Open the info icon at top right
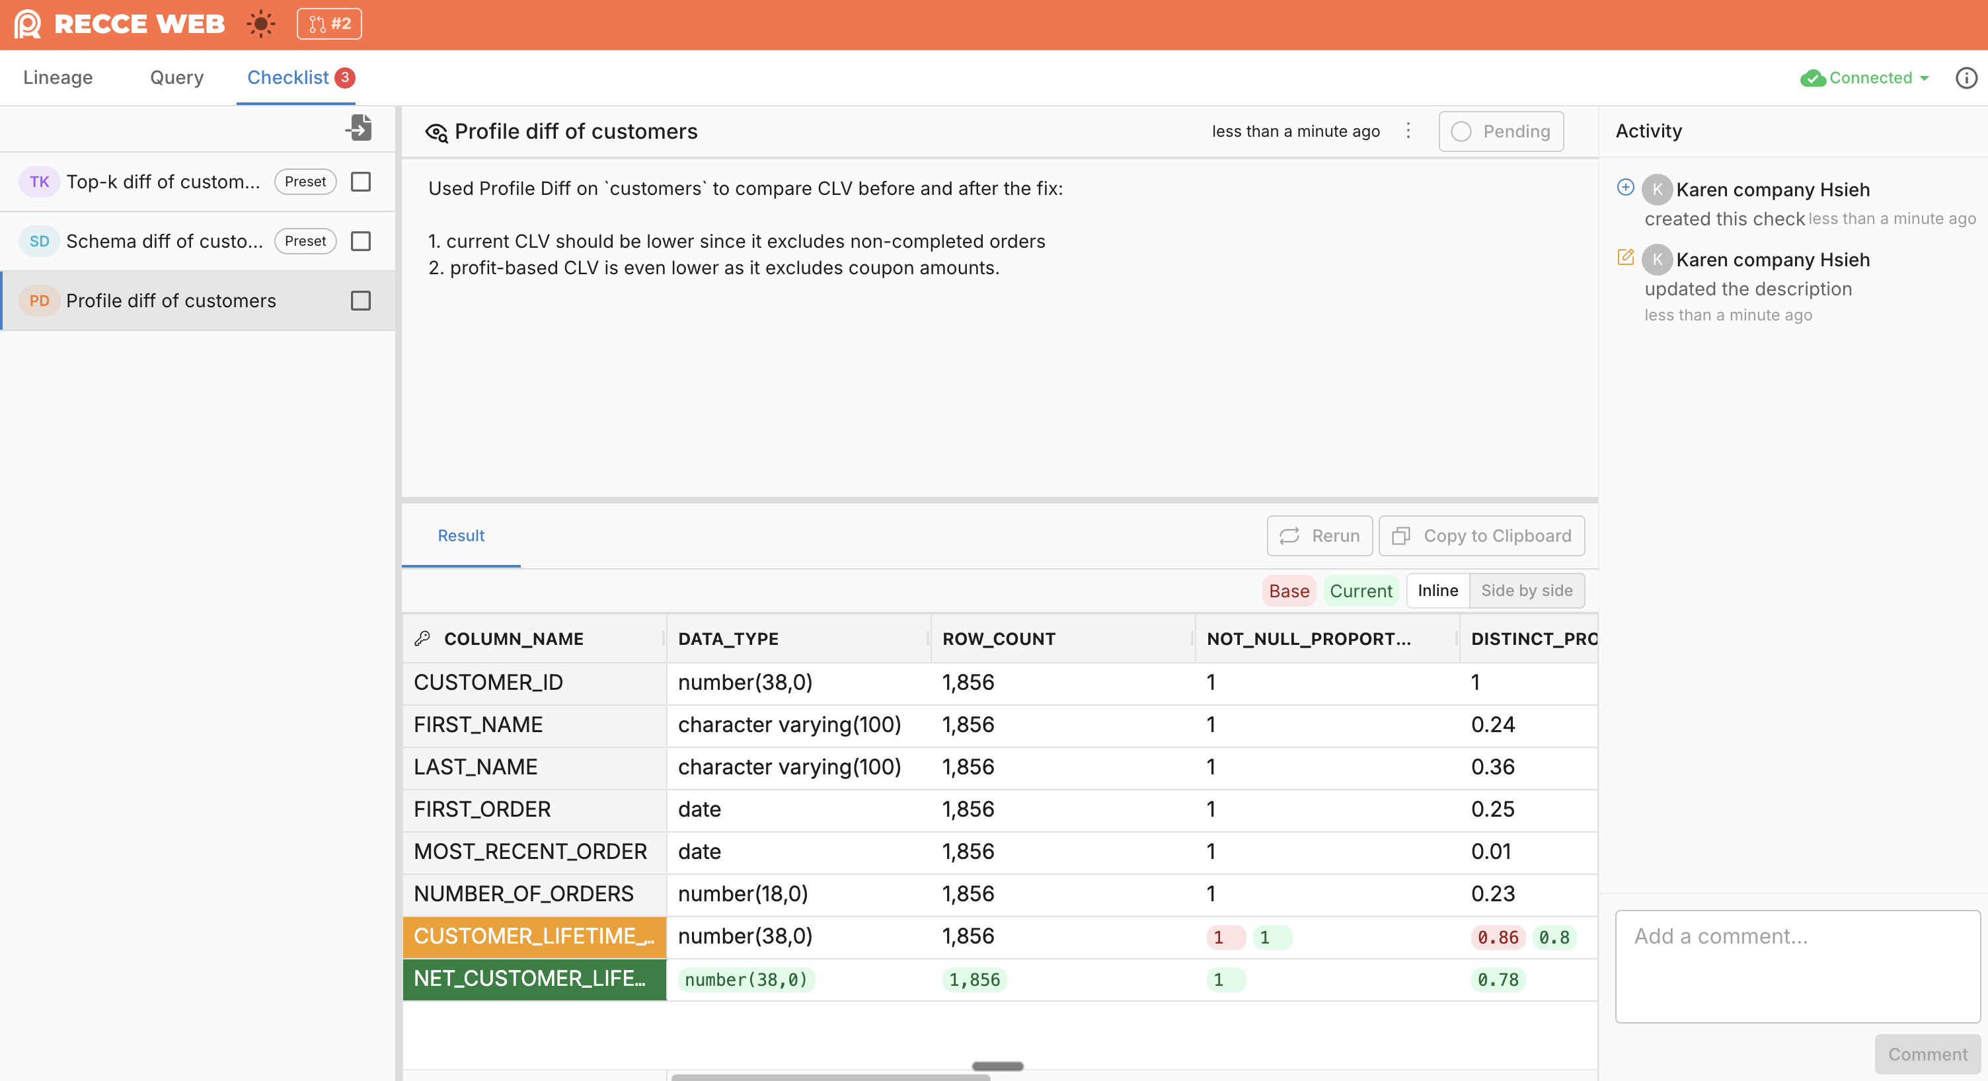1988x1081 pixels. pyautogui.click(x=1966, y=78)
